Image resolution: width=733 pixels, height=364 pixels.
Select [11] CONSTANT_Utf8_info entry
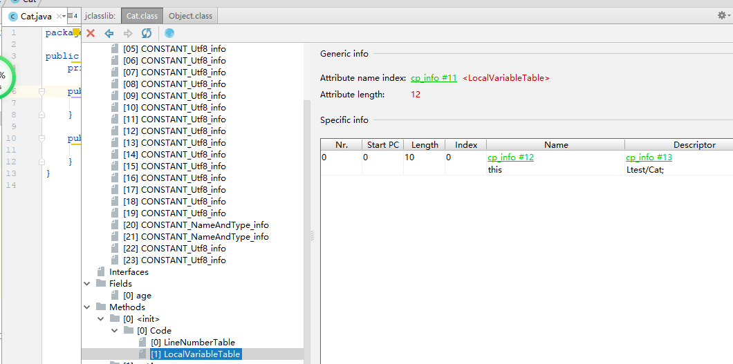coord(174,119)
